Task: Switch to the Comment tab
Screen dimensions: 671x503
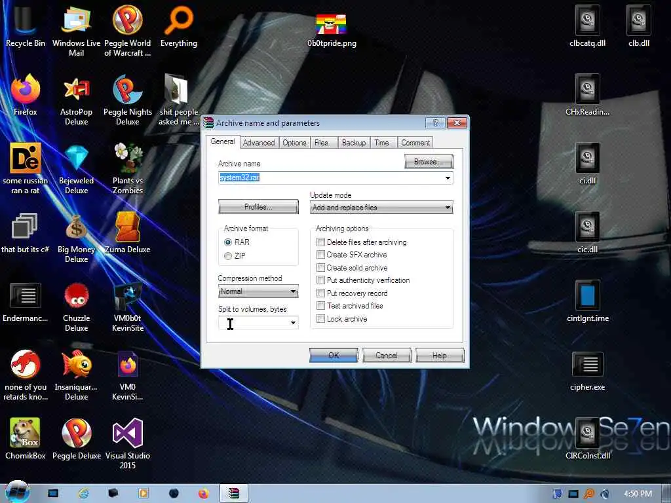Action: (415, 143)
